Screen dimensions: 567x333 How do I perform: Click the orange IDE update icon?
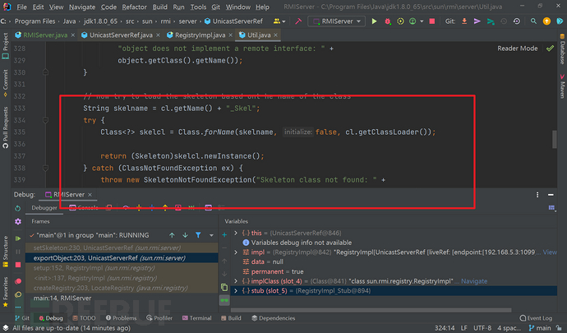point(546,21)
